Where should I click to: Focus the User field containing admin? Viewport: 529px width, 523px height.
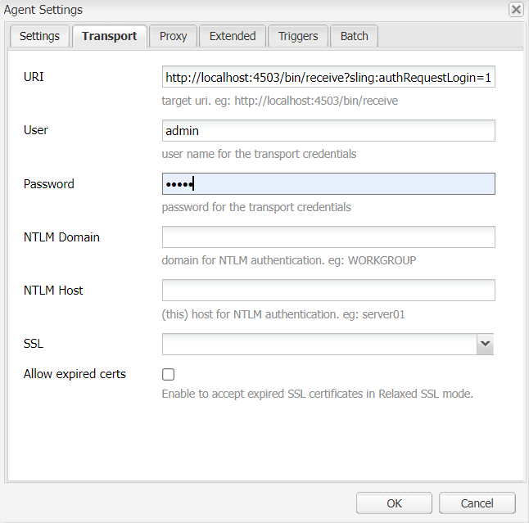[328, 131]
